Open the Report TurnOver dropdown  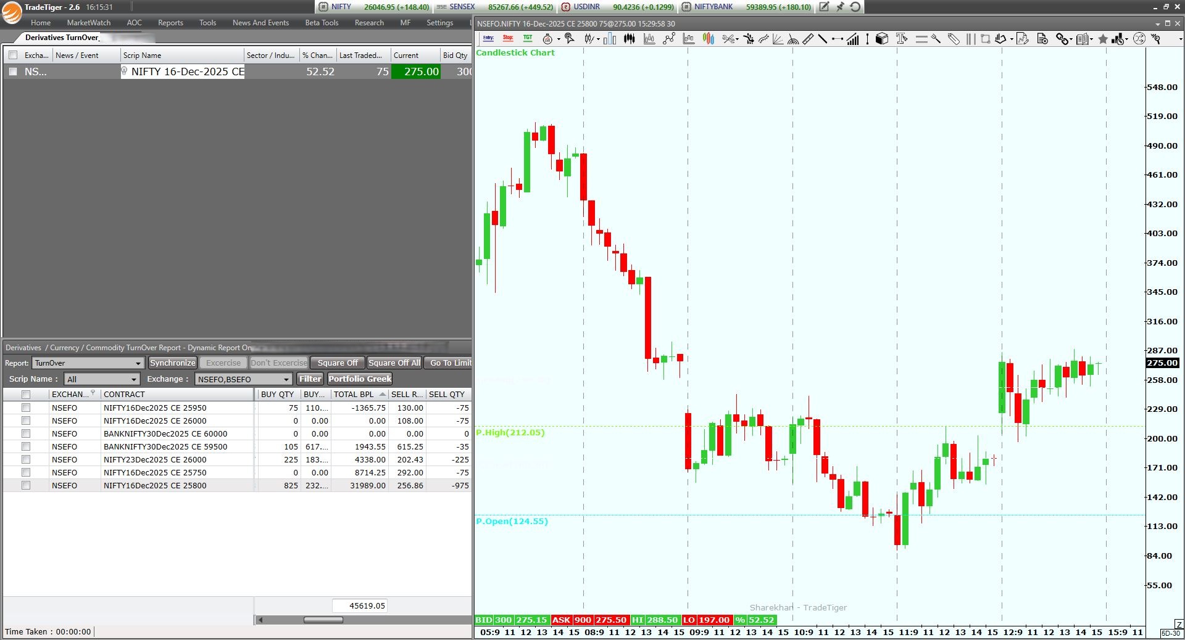(x=88, y=363)
